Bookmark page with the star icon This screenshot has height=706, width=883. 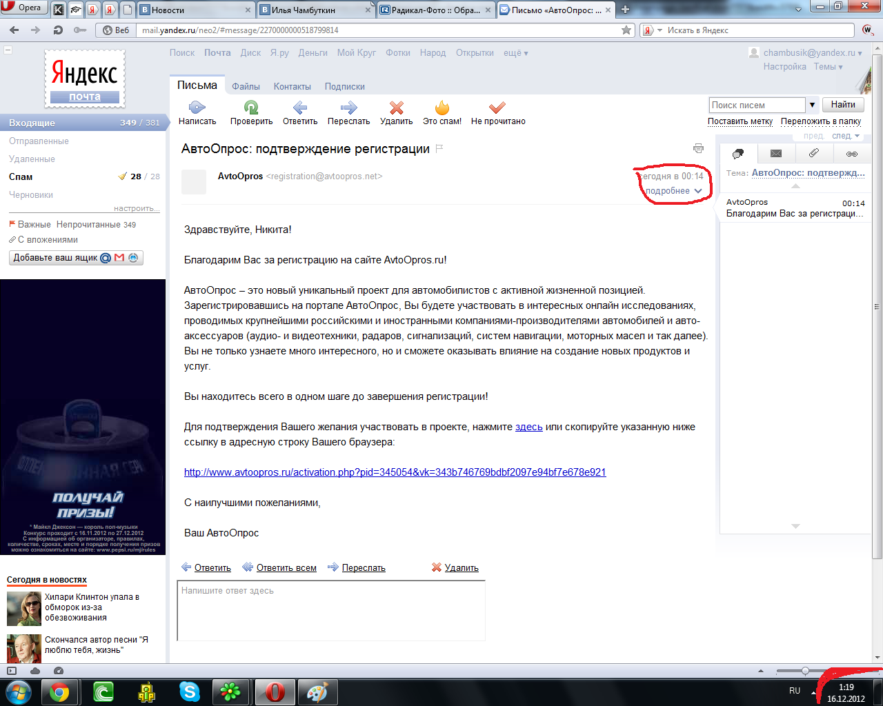click(x=626, y=30)
